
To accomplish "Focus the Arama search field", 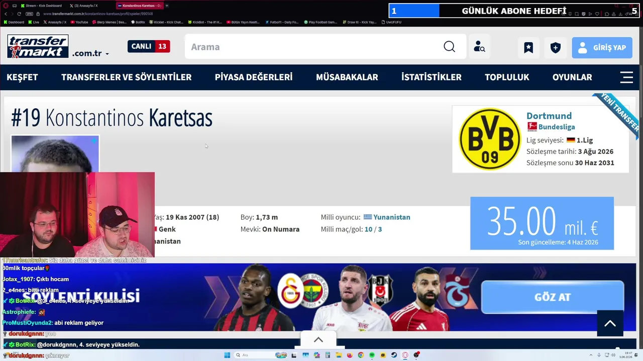I will [x=311, y=47].
